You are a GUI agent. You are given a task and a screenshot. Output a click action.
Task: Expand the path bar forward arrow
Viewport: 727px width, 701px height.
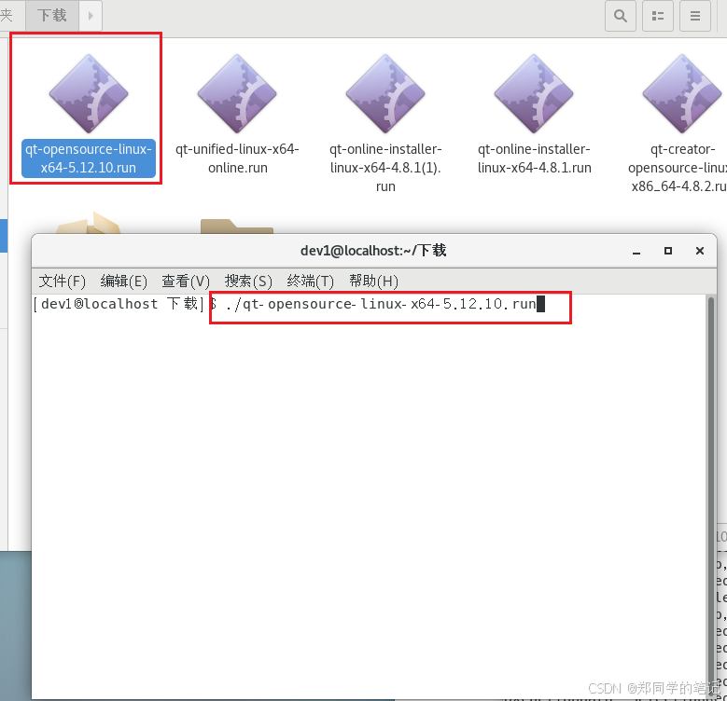[x=91, y=15]
